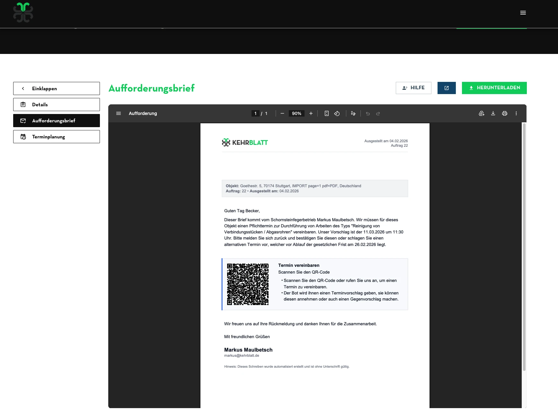The width and height of the screenshot is (558, 420).
Task: Open the PDF viewer sidebar menu
Action: coord(119,113)
